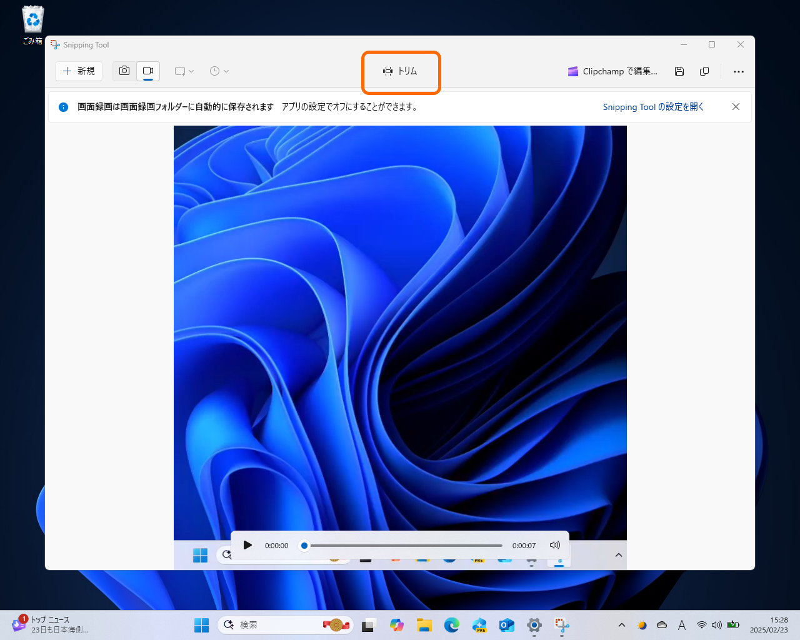The image size is (800, 640).
Task: Toggle recording mode to camera capture
Action: coord(124,71)
